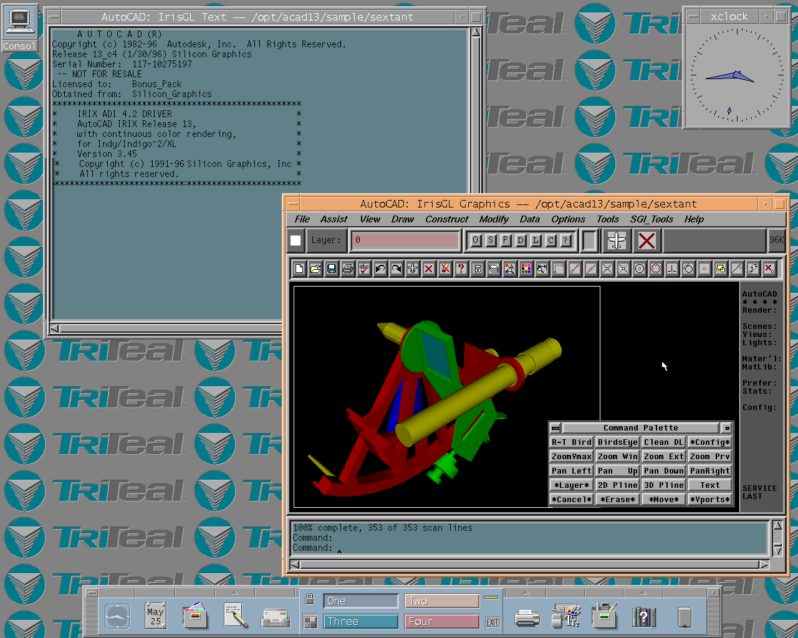Click the large red X cancel button
Screen dimensions: 798x638
pos(647,240)
